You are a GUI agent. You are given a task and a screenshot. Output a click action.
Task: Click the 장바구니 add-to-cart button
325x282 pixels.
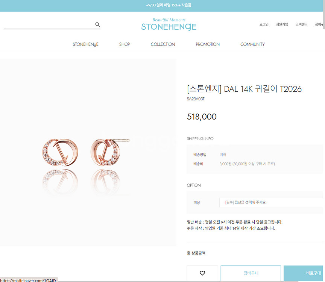[251, 273]
